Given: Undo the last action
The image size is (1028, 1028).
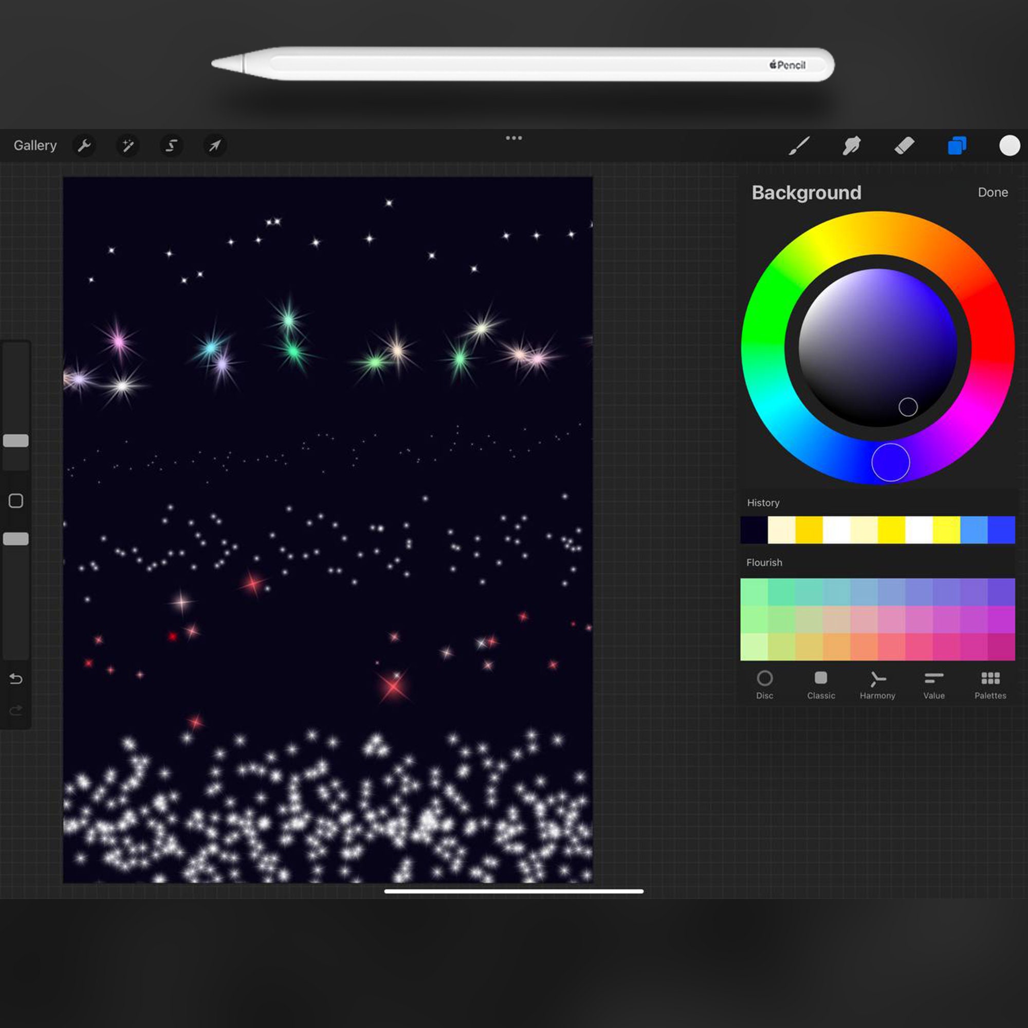Looking at the screenshot, I should [x=16, y=678].
